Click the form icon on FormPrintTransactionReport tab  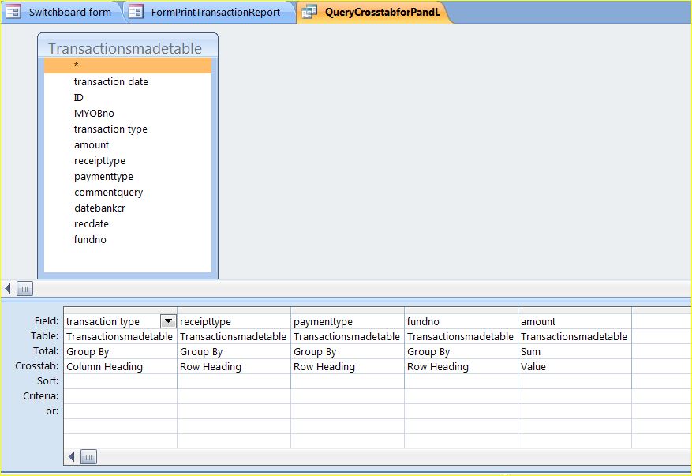click(x=136, y=12)
